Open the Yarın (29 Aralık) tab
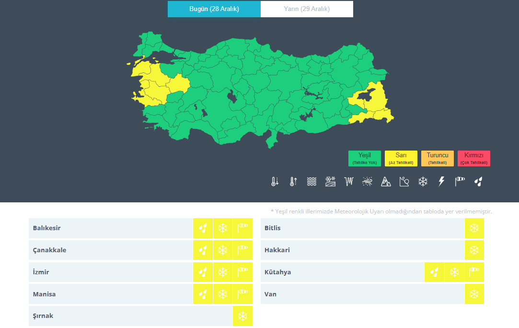Image resolution: width=519 pixels, height=328 pixels. [307, 9]
